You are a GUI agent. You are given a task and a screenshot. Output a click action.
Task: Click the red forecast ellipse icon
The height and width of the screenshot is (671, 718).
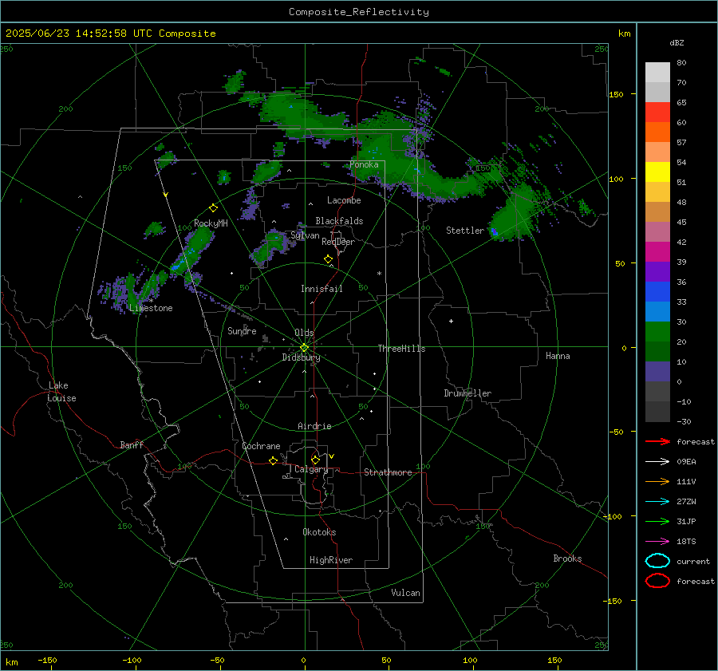pos(657,581)
